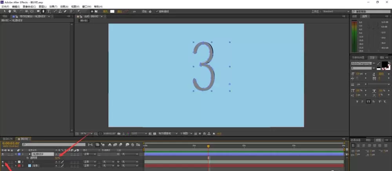Select the Eraser tool
Image resolution: width=392 pixels, height=171 pixels.
point(65,11)
